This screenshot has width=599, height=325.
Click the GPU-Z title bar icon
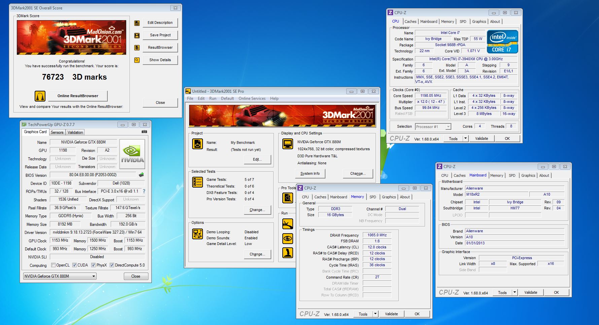coord(24,124)
